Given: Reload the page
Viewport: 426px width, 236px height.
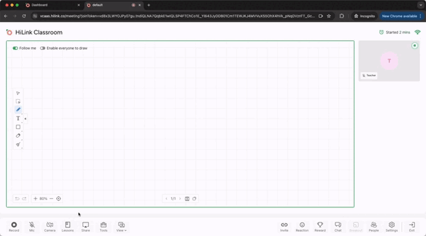Looking at the screenshot, I should (24, 16).
